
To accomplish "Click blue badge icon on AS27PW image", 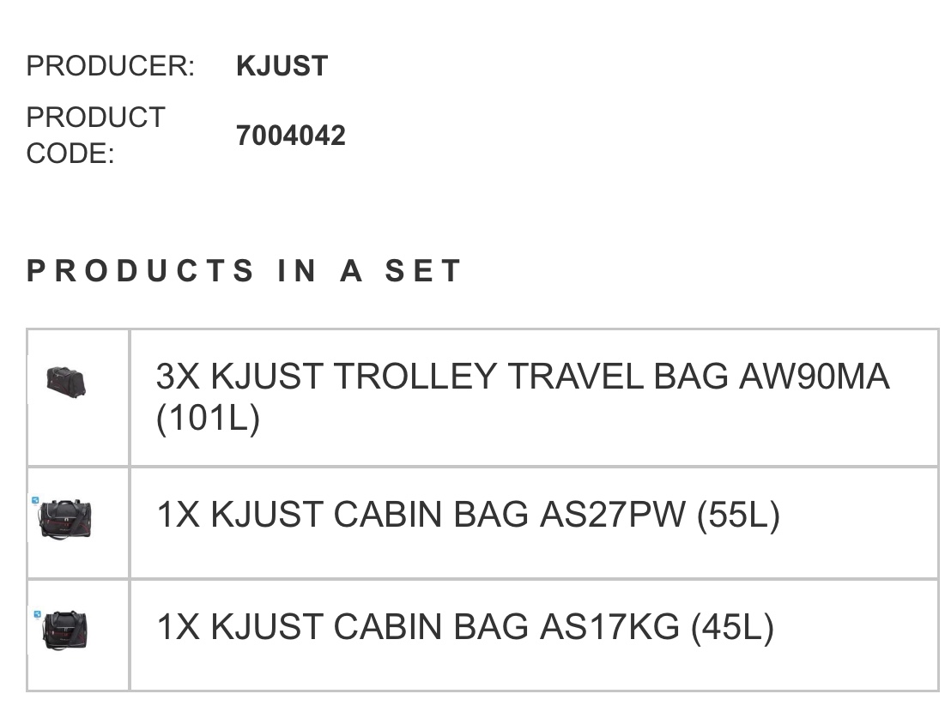I will coord(36,500).
